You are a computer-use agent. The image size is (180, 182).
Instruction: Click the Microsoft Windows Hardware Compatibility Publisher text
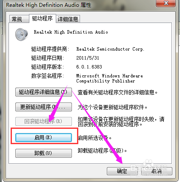tap(109, 78)
